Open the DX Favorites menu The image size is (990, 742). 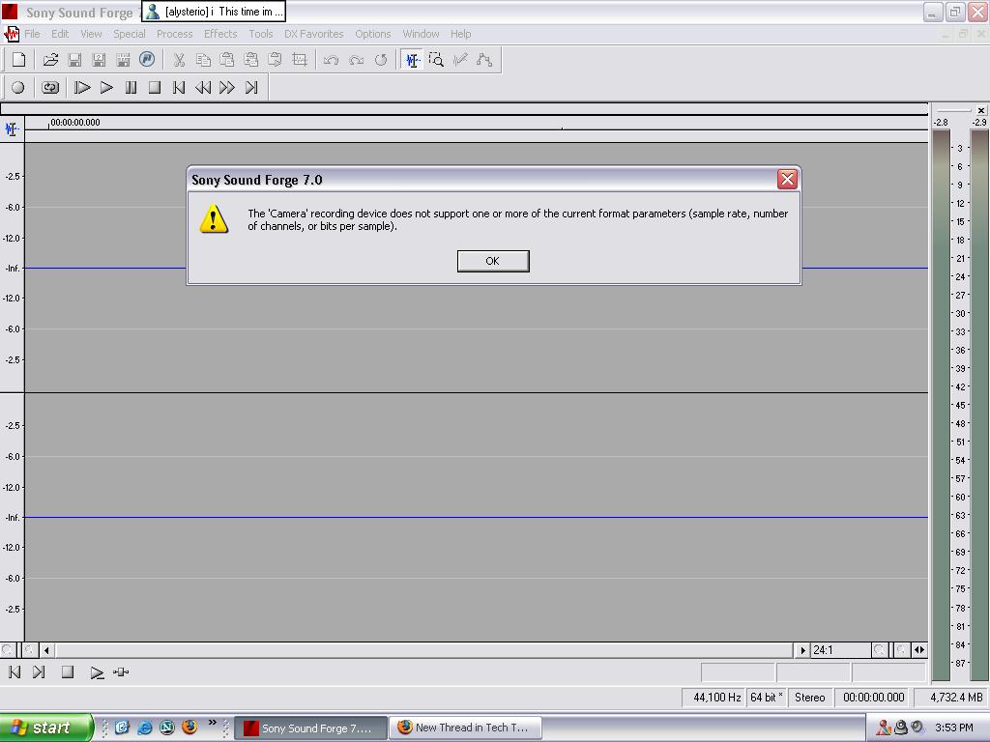313,34
